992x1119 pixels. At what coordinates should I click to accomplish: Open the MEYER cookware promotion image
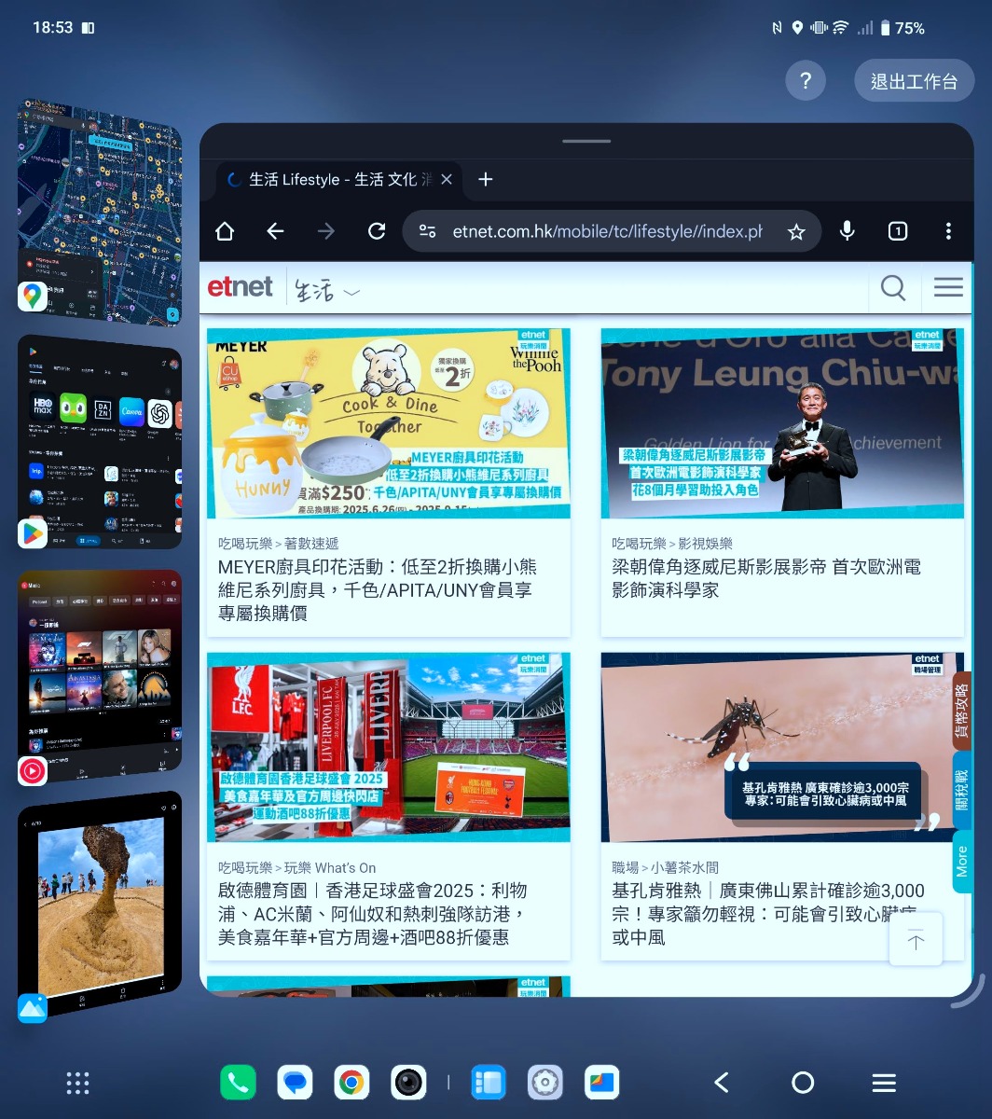[389, 423]
